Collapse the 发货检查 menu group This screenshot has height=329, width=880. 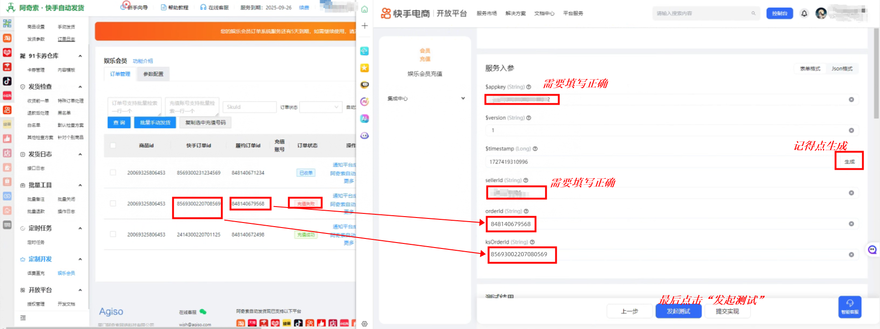coord(80,87)
